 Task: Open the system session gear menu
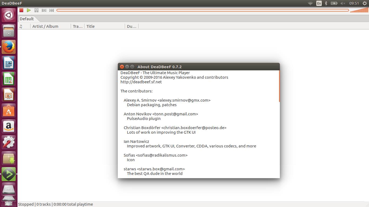[365, 3]
